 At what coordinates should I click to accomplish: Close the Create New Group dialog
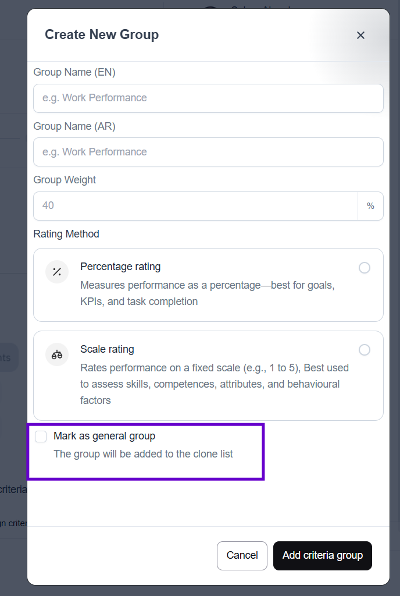tap(360, 36)
